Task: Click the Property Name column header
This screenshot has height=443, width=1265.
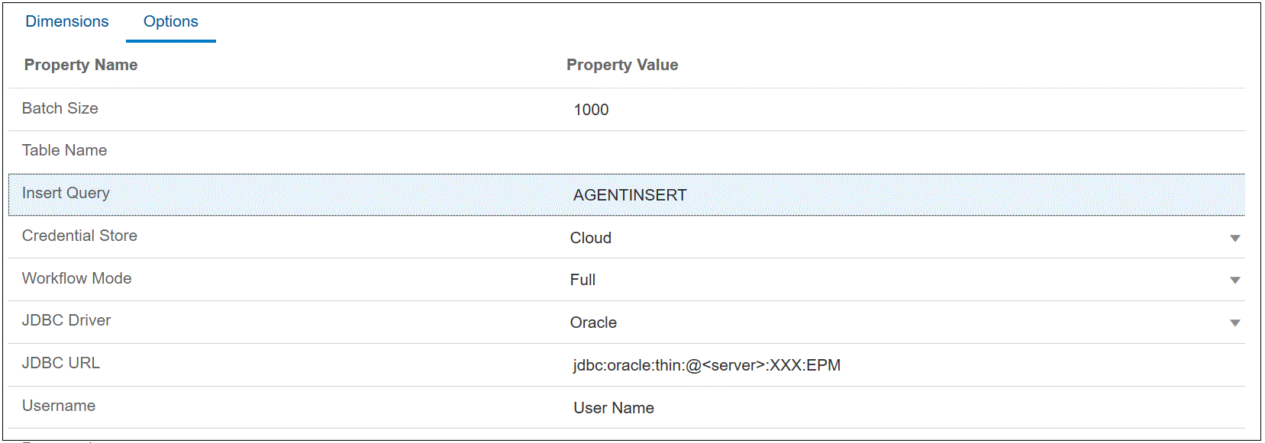Action: (81, 65)
